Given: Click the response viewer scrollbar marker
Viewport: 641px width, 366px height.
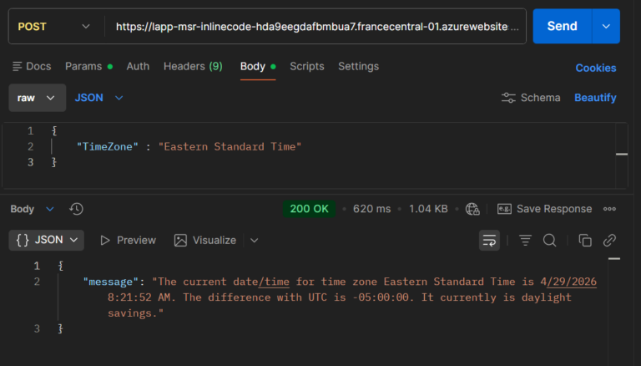Looking at the screenshot, I should pos(614,259).
